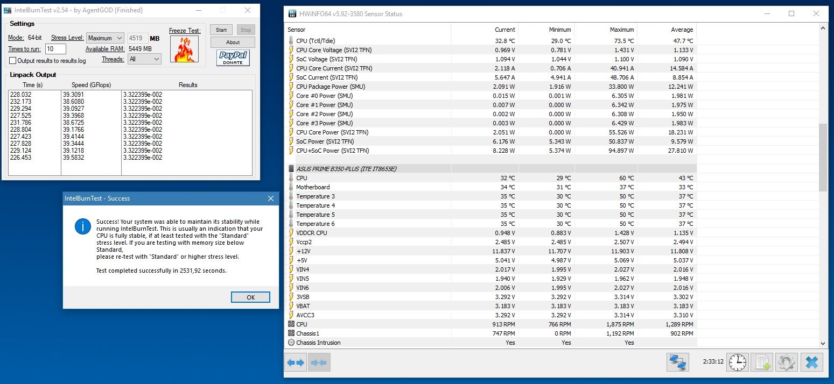Click the disabled Stop button
Viewport: 834px width, 384px height.
[x=246, y=30]
